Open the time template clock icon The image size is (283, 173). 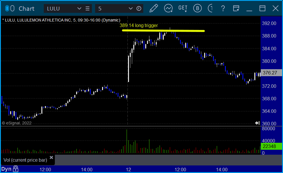click(139, 8)
